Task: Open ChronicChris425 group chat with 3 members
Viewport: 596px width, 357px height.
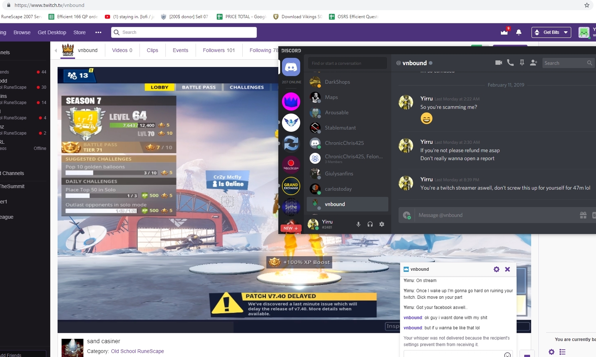Action: pos(348,158)
